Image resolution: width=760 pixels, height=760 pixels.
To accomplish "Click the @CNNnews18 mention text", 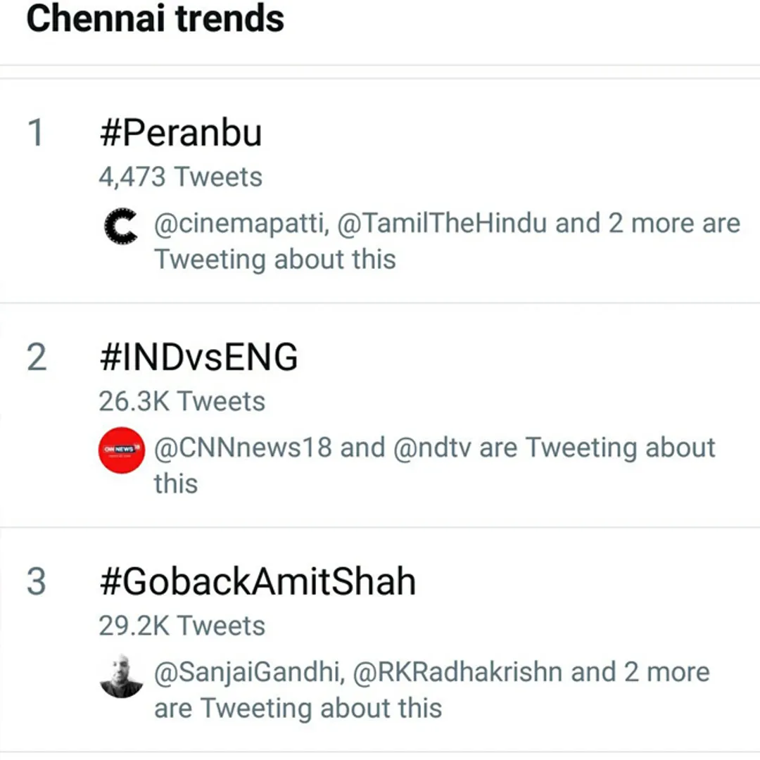I will click(243, 448).
